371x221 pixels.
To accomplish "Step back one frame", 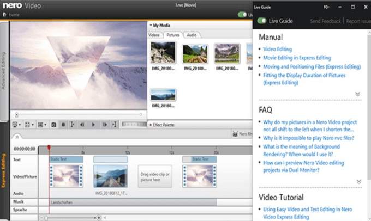I will pyautogui.click(x=82, y=125).
